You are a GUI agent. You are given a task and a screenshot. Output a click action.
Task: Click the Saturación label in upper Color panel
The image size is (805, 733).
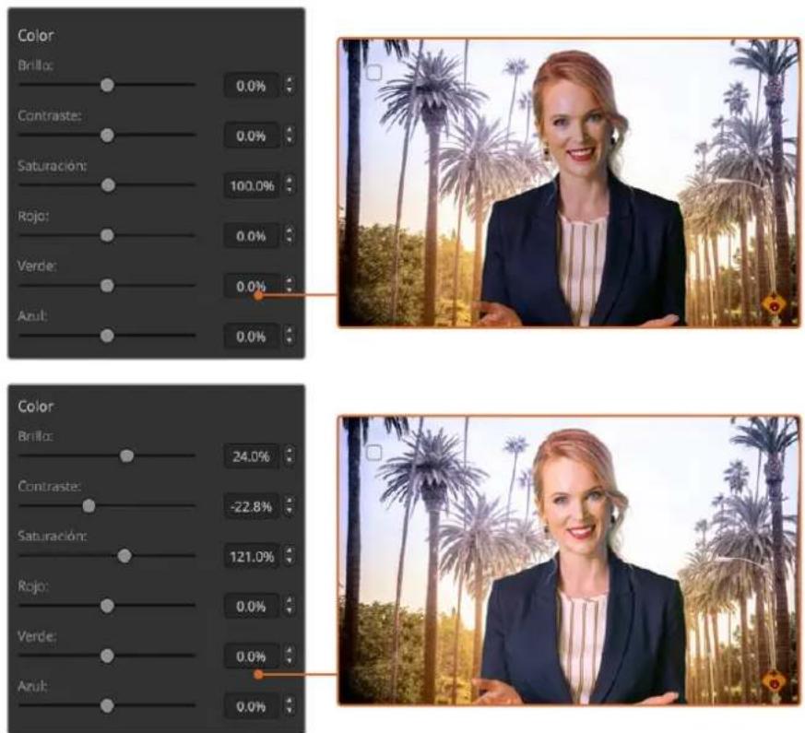52,166
